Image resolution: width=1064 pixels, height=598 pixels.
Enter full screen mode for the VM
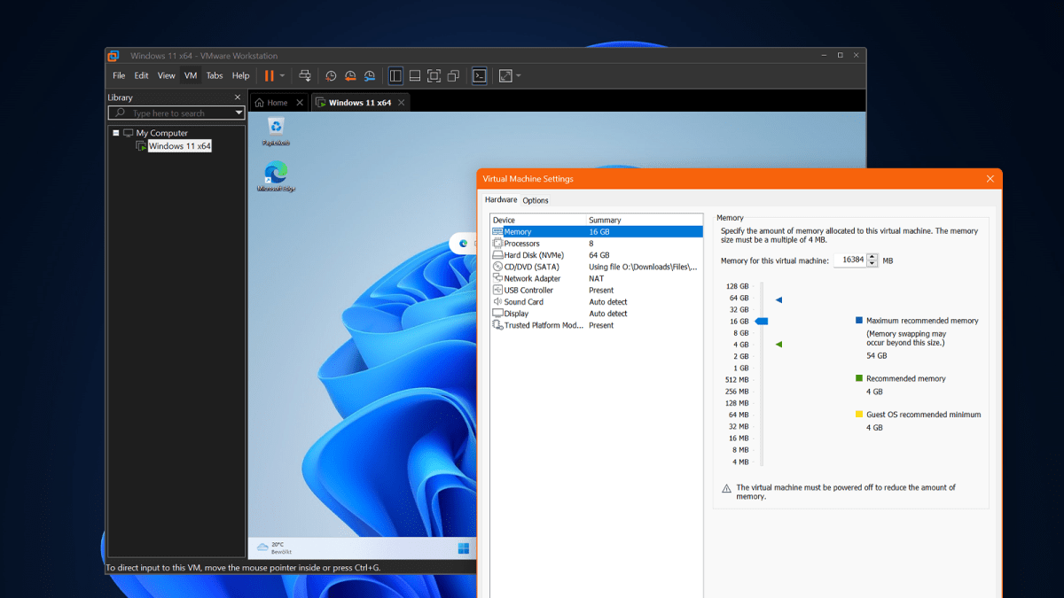pyautogui.click(x=434, y=75)
